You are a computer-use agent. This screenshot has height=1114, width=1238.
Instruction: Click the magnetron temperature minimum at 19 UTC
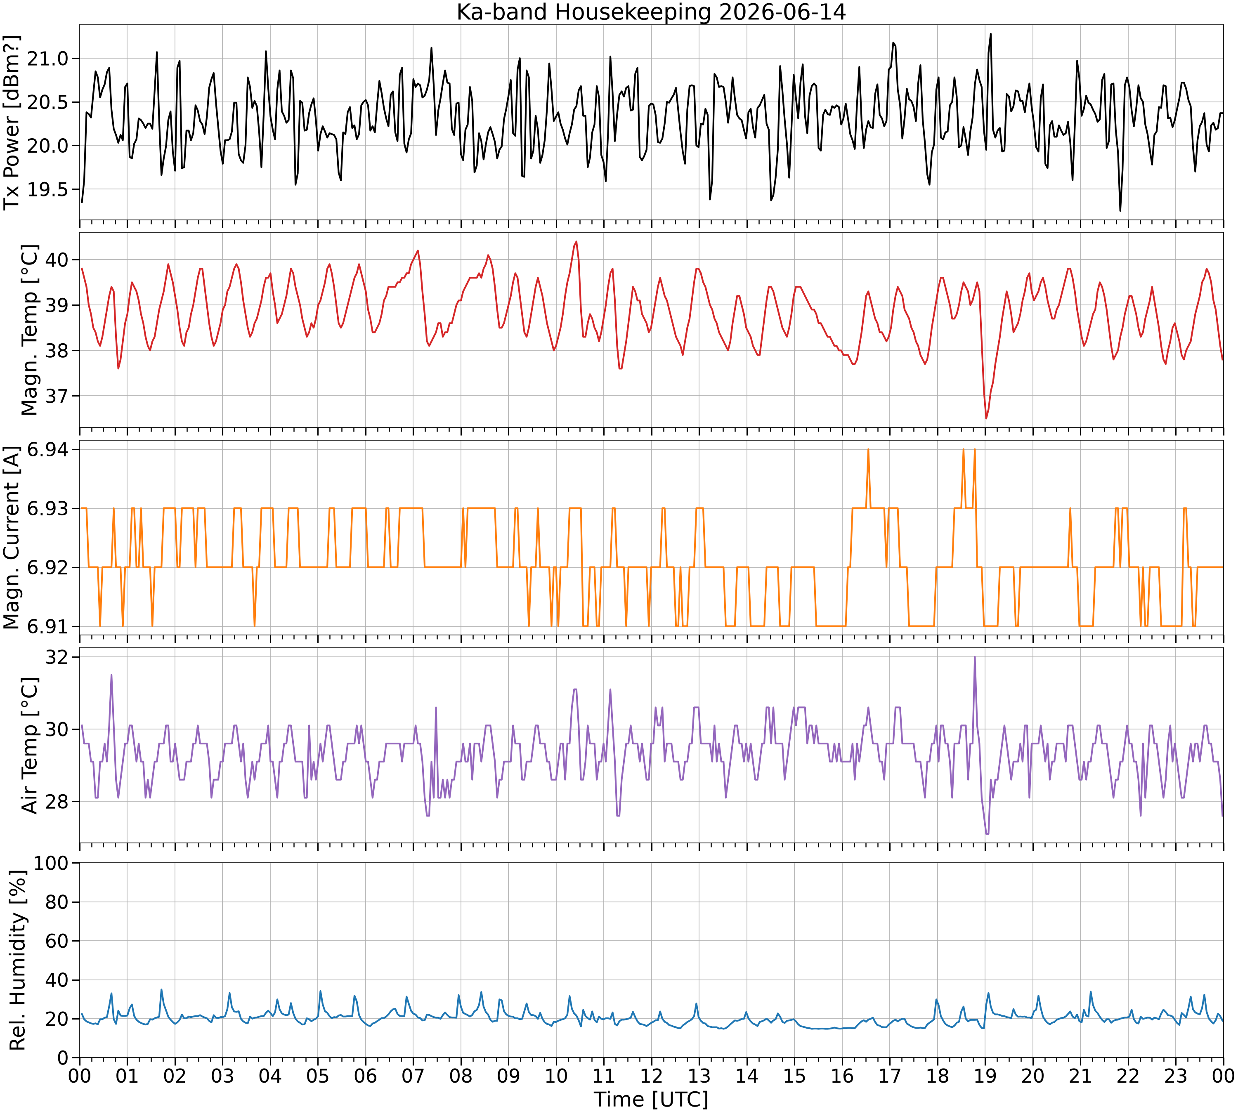click(986, 418)
